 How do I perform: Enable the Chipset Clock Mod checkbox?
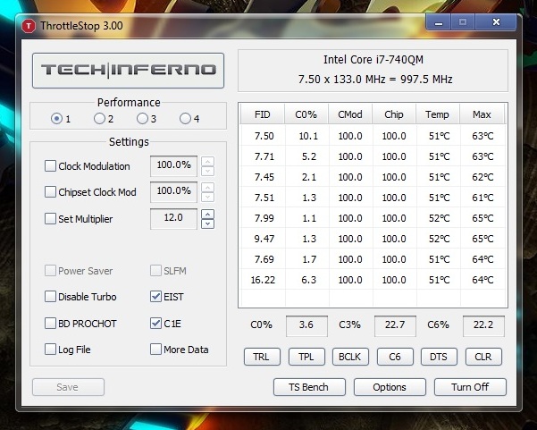(50, 192)
